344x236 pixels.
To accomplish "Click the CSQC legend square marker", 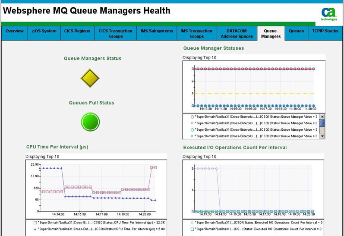I will [x=35, y=223].
